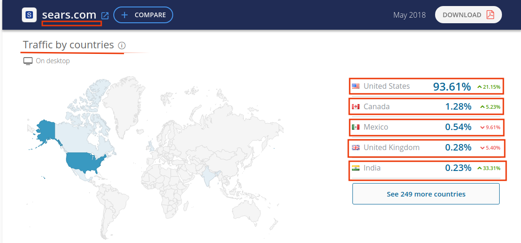Screen dimensions: 521x243
Task: Click the 0.23% traffic share value
Action: 458,168
